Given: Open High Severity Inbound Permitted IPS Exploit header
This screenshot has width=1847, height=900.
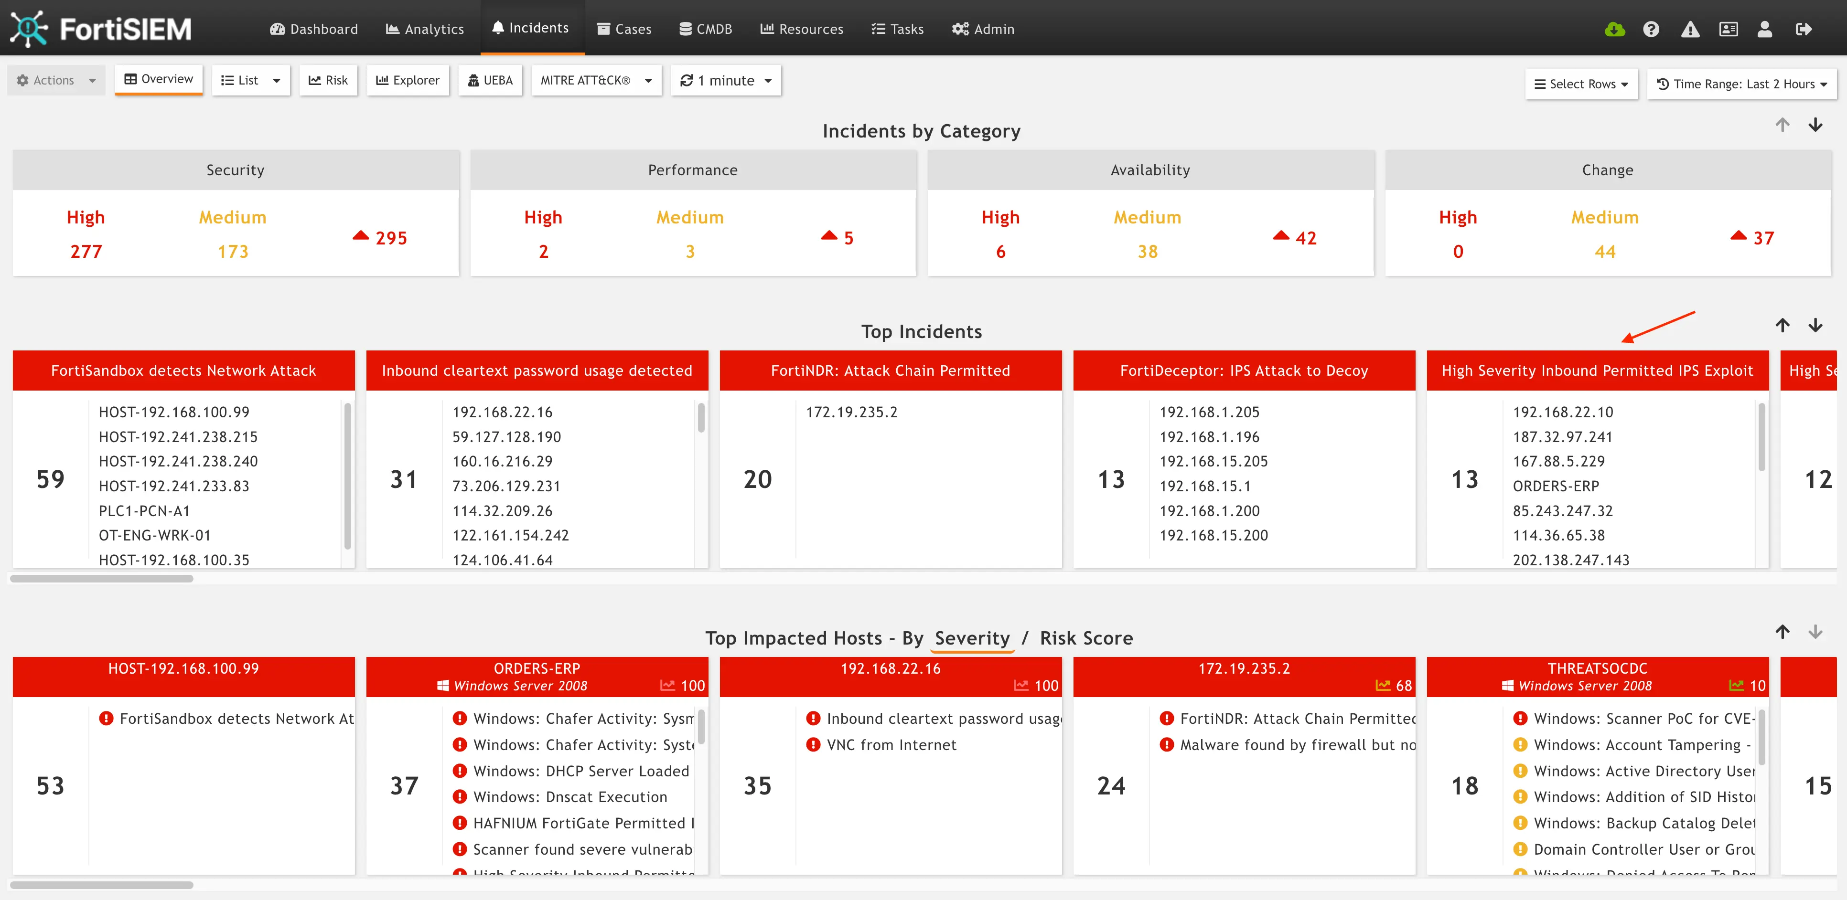Looking at the screenshot, I should [x=1598, y=371].
